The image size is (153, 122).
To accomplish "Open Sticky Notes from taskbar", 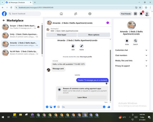I will (15, 115).
